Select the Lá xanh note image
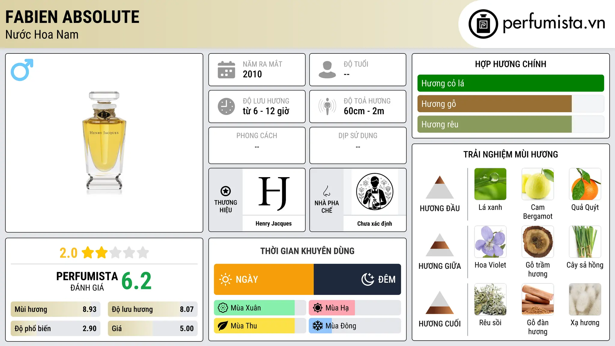The height and width of the screenshot is (346, 615). pyautogui.click(x=490, y=184)
